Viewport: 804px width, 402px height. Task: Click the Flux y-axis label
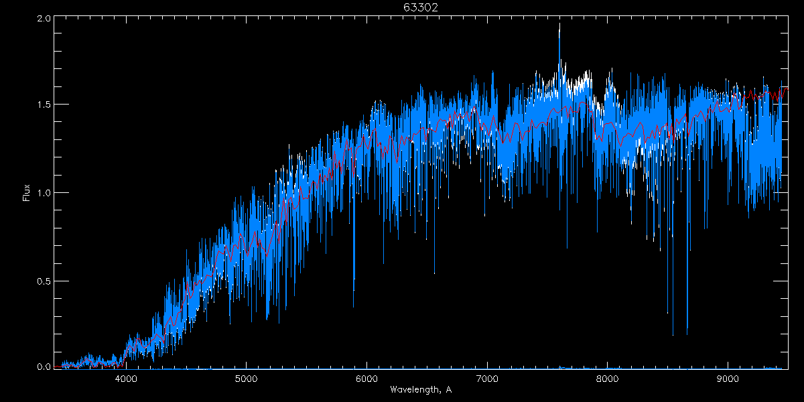click(27, 192)
